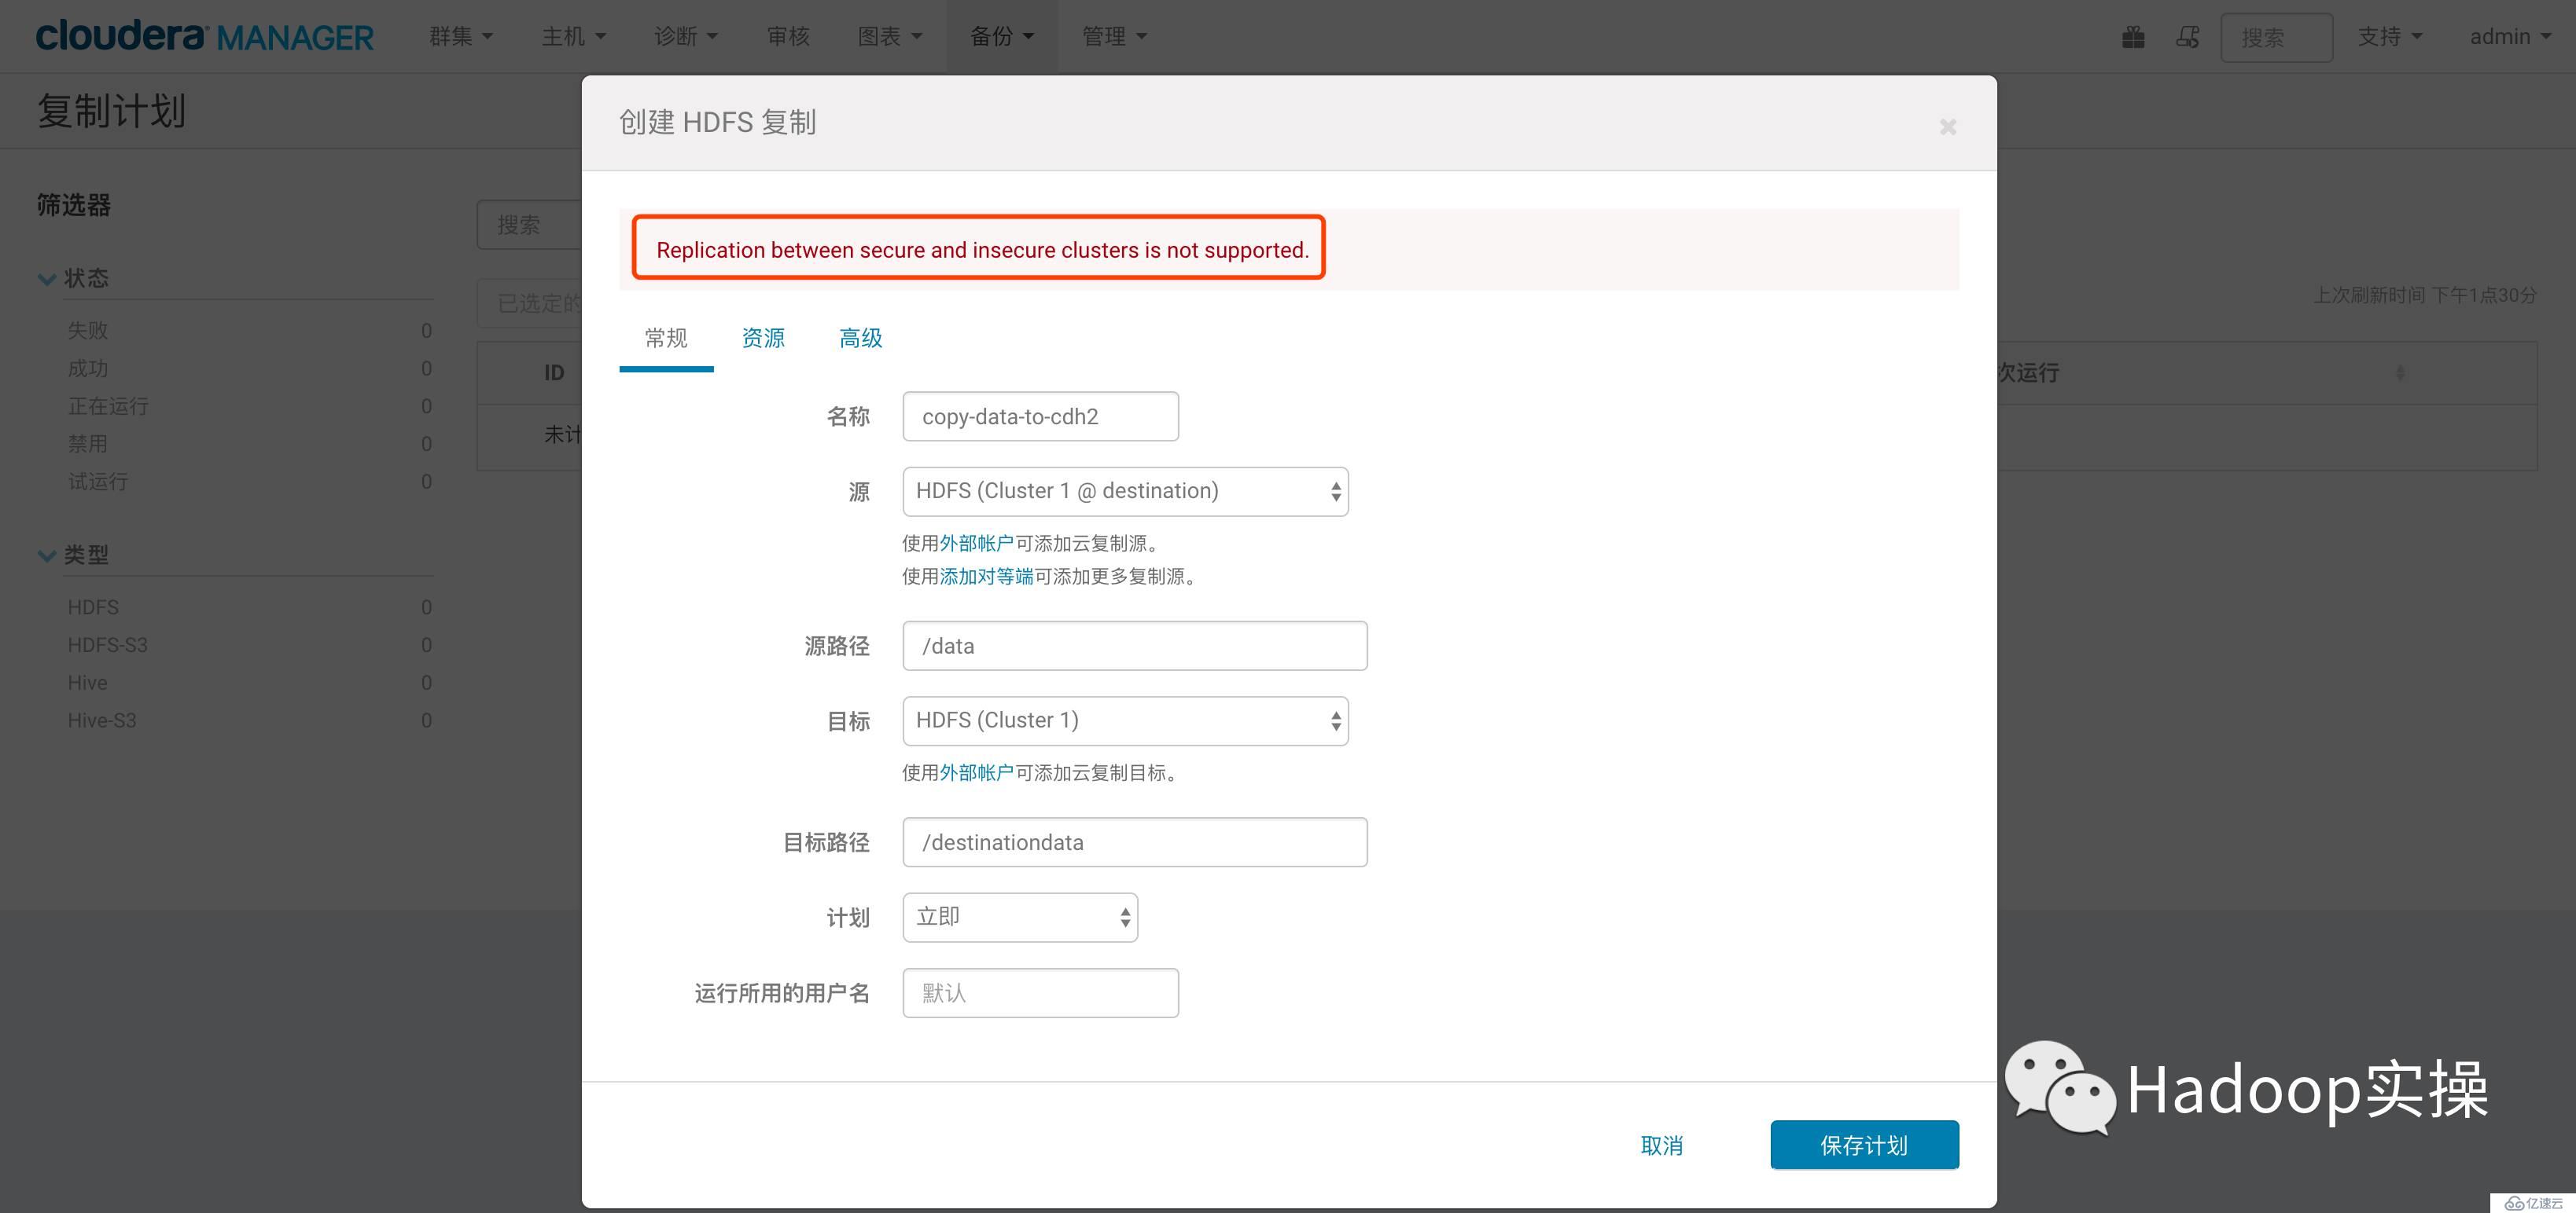
Task: Click the Cloudera Manager logo
Action: click(x=204, y=36)
